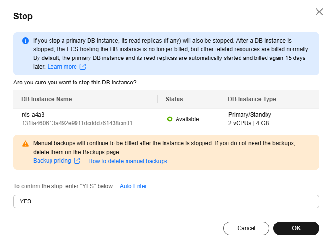
Task: Click the Cancel button
Action: point(246,228)
